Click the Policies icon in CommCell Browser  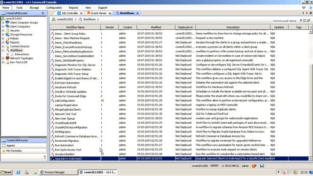pos(8,38)
